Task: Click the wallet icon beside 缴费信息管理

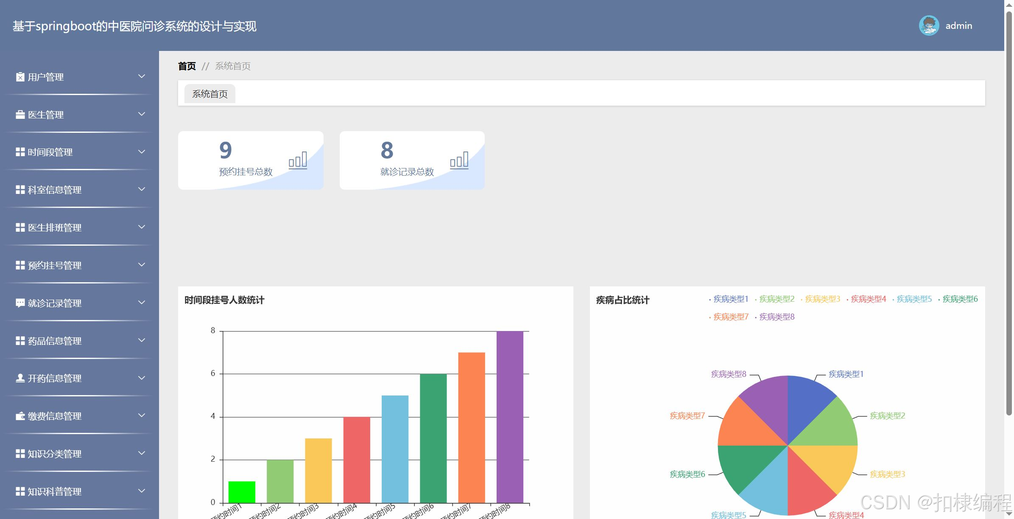Action: click(20, 416)
